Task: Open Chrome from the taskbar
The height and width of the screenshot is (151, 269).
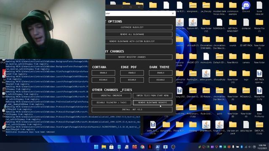Action: pyautogui.click(x=142, y=147)
